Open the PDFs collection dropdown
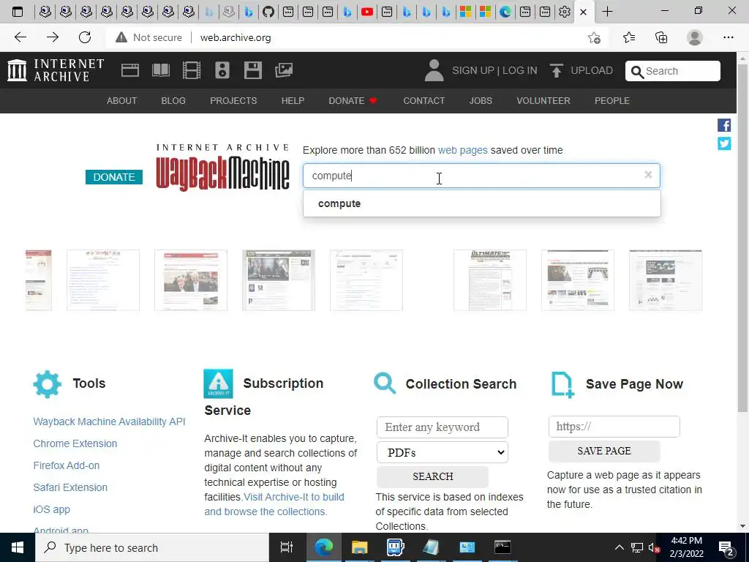Image resolution: width=749 pixels, height=562 pixels. 443,452
